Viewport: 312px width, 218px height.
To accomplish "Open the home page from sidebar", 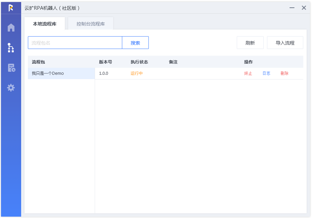I will click(11, 28).
